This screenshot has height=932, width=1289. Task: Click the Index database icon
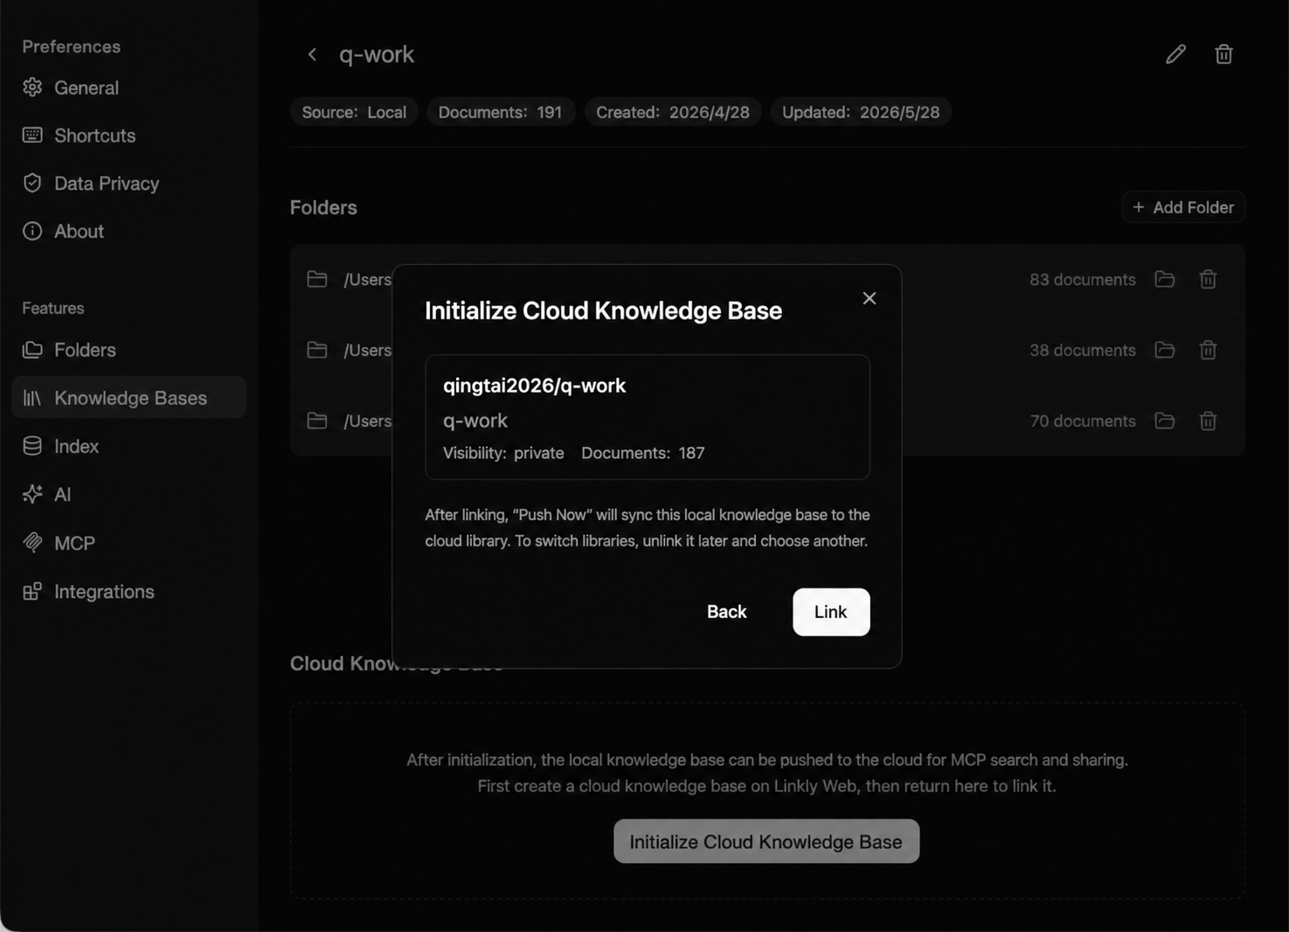coord(32,446)
